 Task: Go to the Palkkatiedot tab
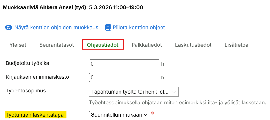pos(147,45)
